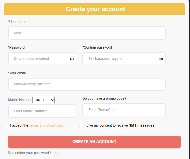The image size is (190, 159).
Task: Enable consent to receive SMS messages
Action: tap(81, 126)
